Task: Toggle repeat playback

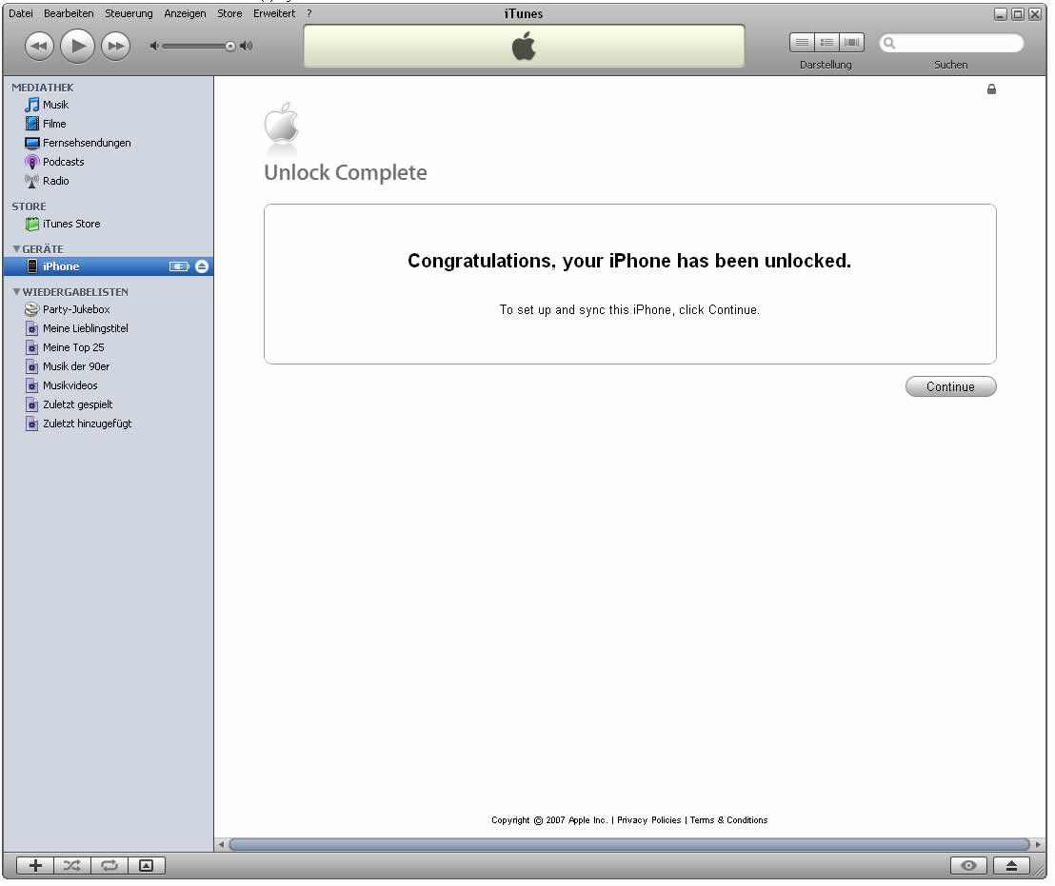Action: (109, 866)
